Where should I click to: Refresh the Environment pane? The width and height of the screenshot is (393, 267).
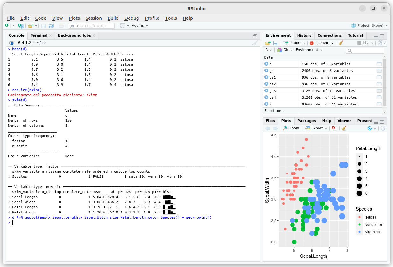point(380,43)
